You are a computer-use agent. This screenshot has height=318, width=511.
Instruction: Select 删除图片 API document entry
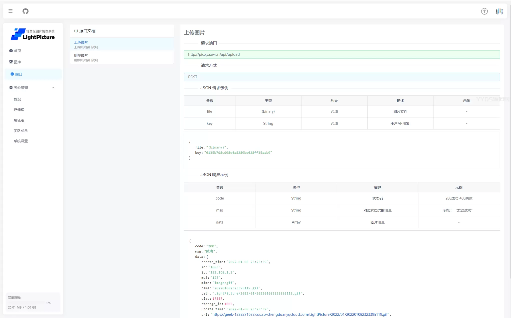(x=122, y=57)
